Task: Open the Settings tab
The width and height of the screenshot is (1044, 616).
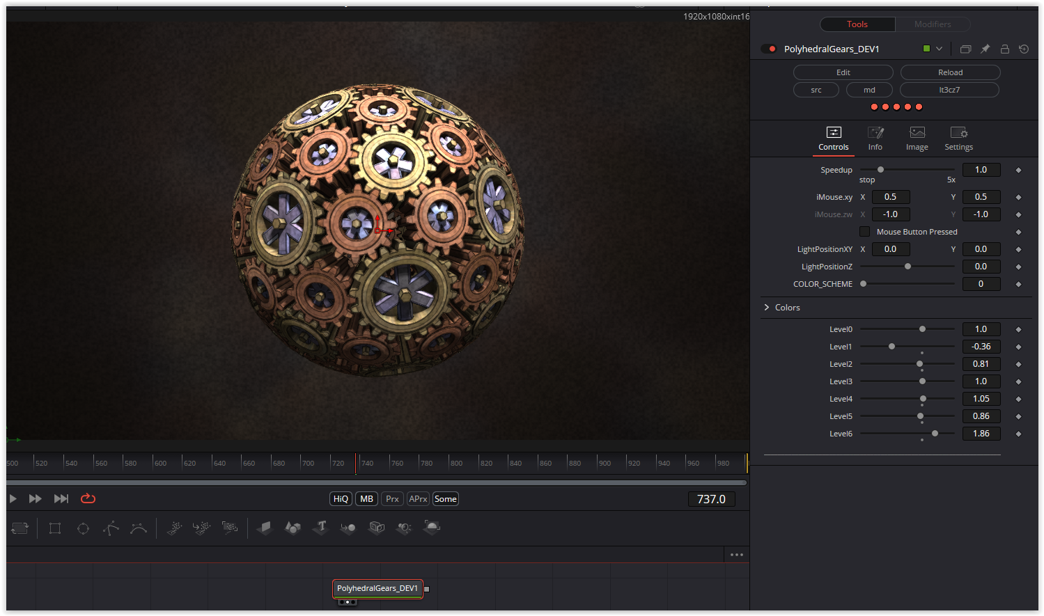Action: point(959,139)
